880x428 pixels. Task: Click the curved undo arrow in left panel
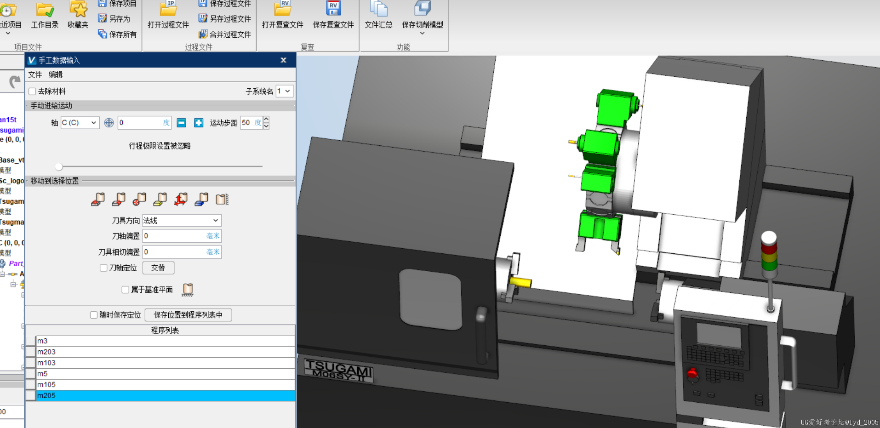click(15, 82)
